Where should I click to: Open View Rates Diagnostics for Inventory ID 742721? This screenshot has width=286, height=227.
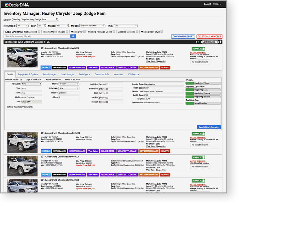coord(156,62)
